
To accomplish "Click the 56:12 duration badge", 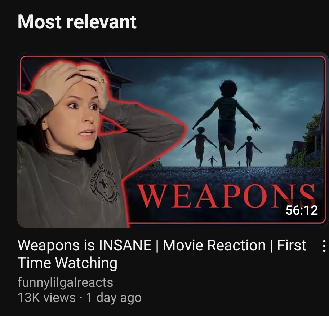I will pyautogui.click(x=302, y=210).
